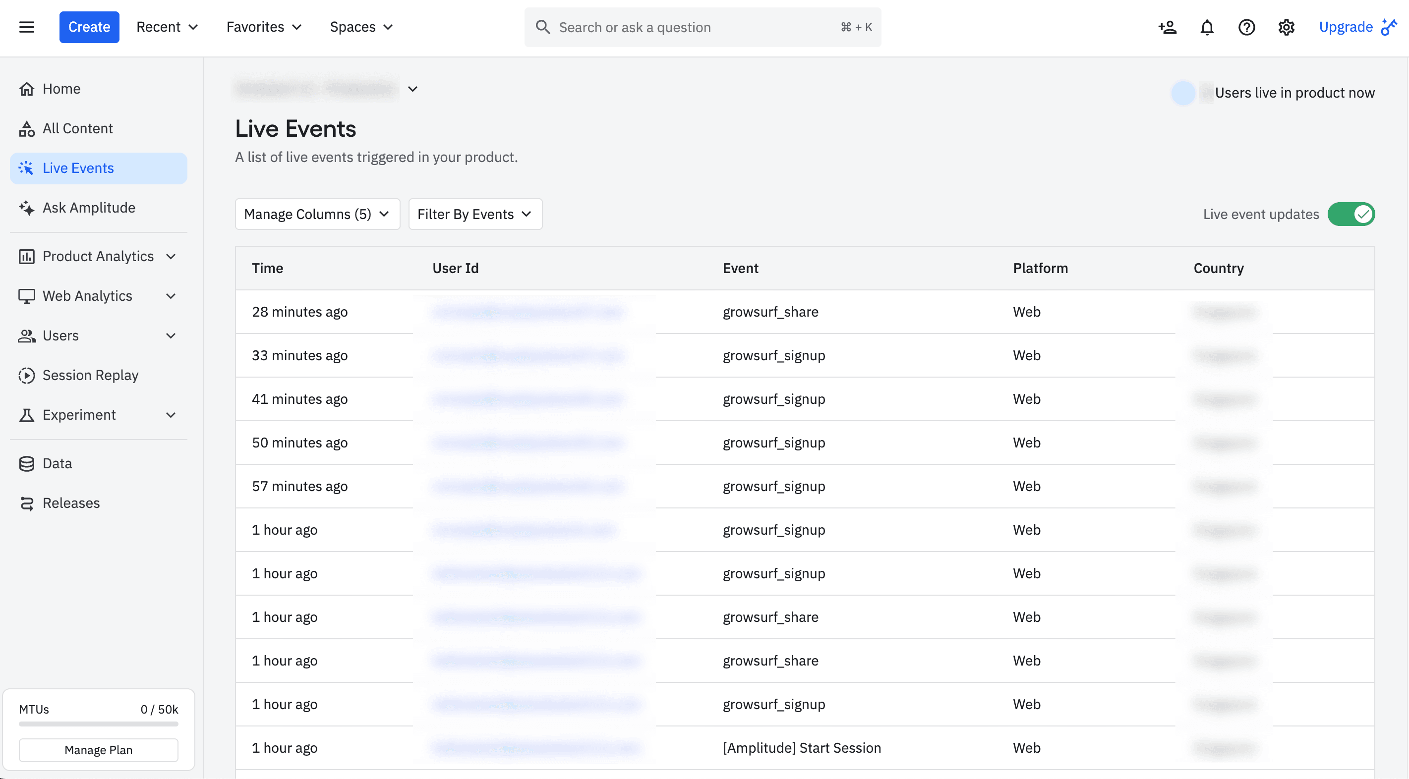Click the MTUs usage progress bar
The image size is (1409, 779).
tap(99, 724)
